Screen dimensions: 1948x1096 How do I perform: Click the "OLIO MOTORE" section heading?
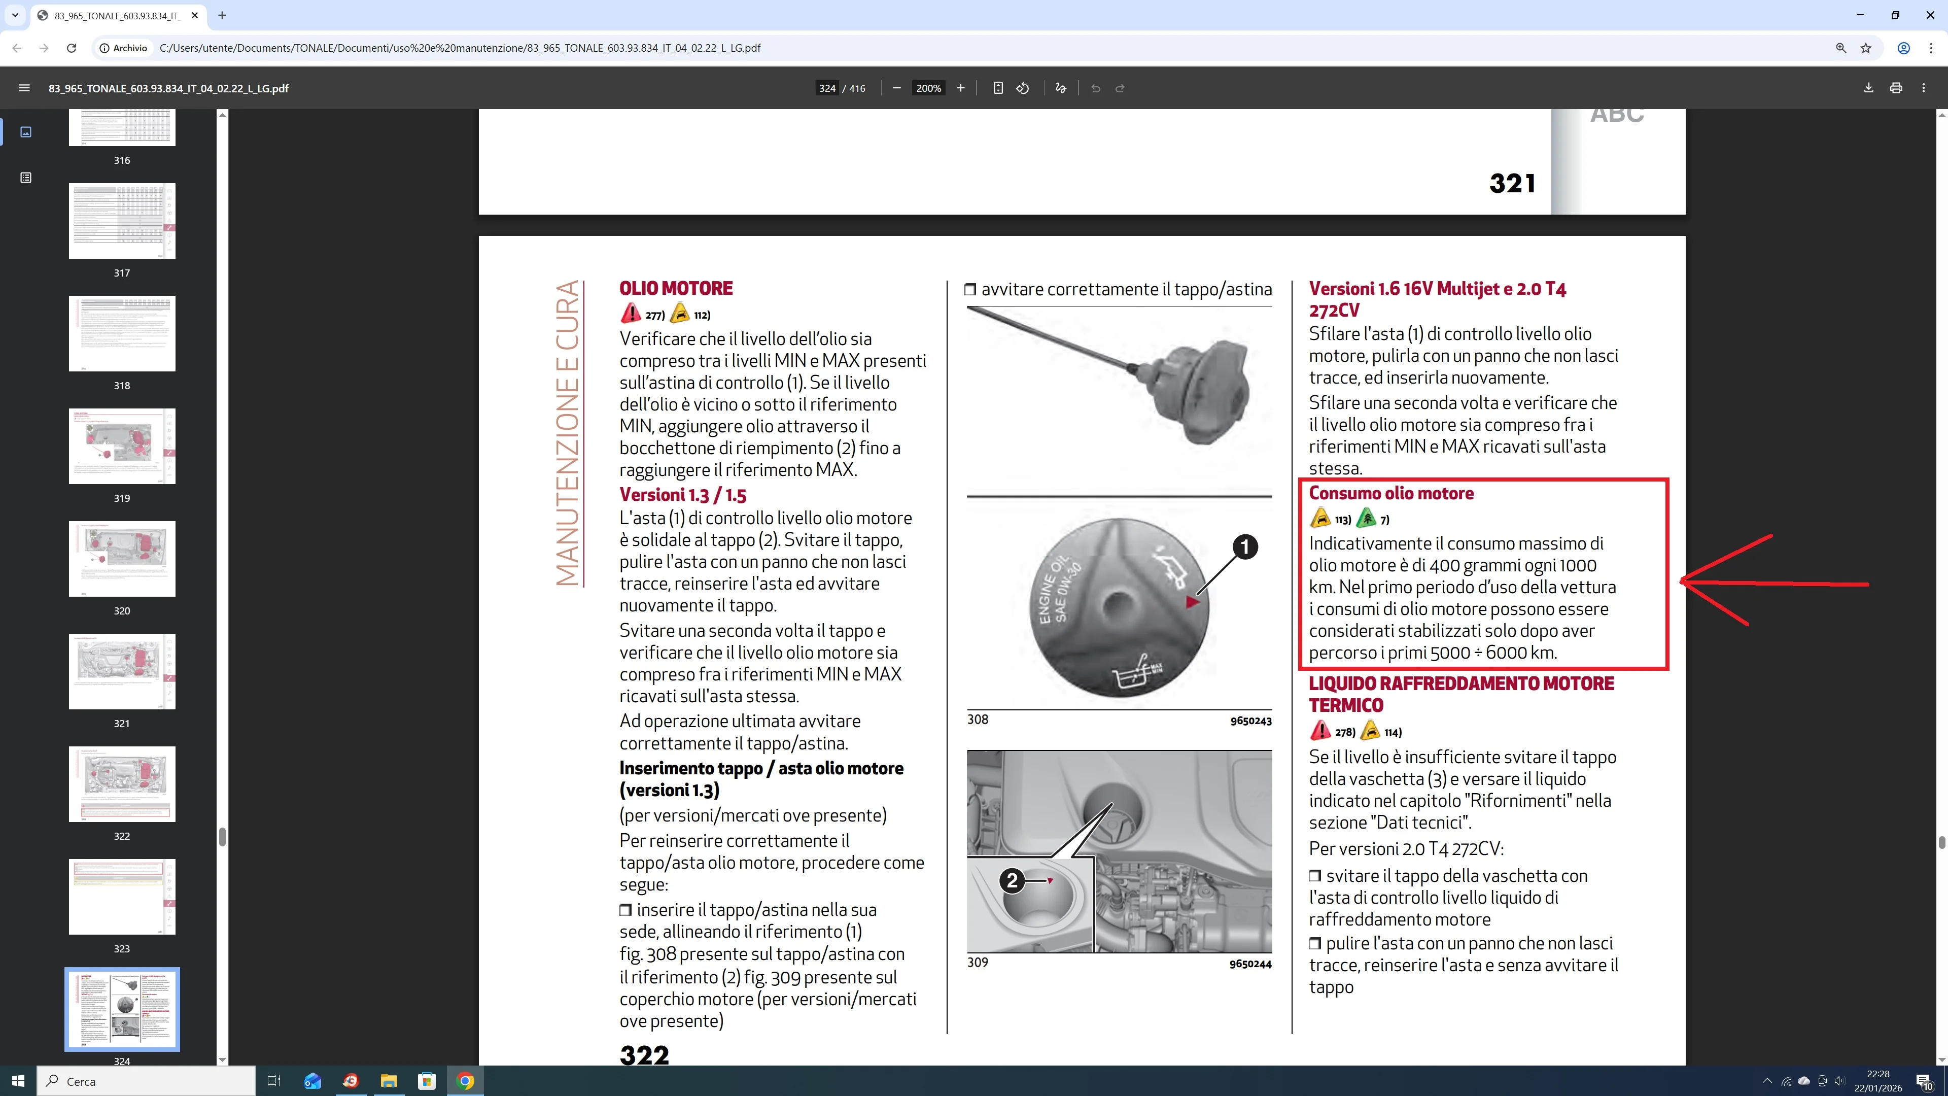pos(676,288)
